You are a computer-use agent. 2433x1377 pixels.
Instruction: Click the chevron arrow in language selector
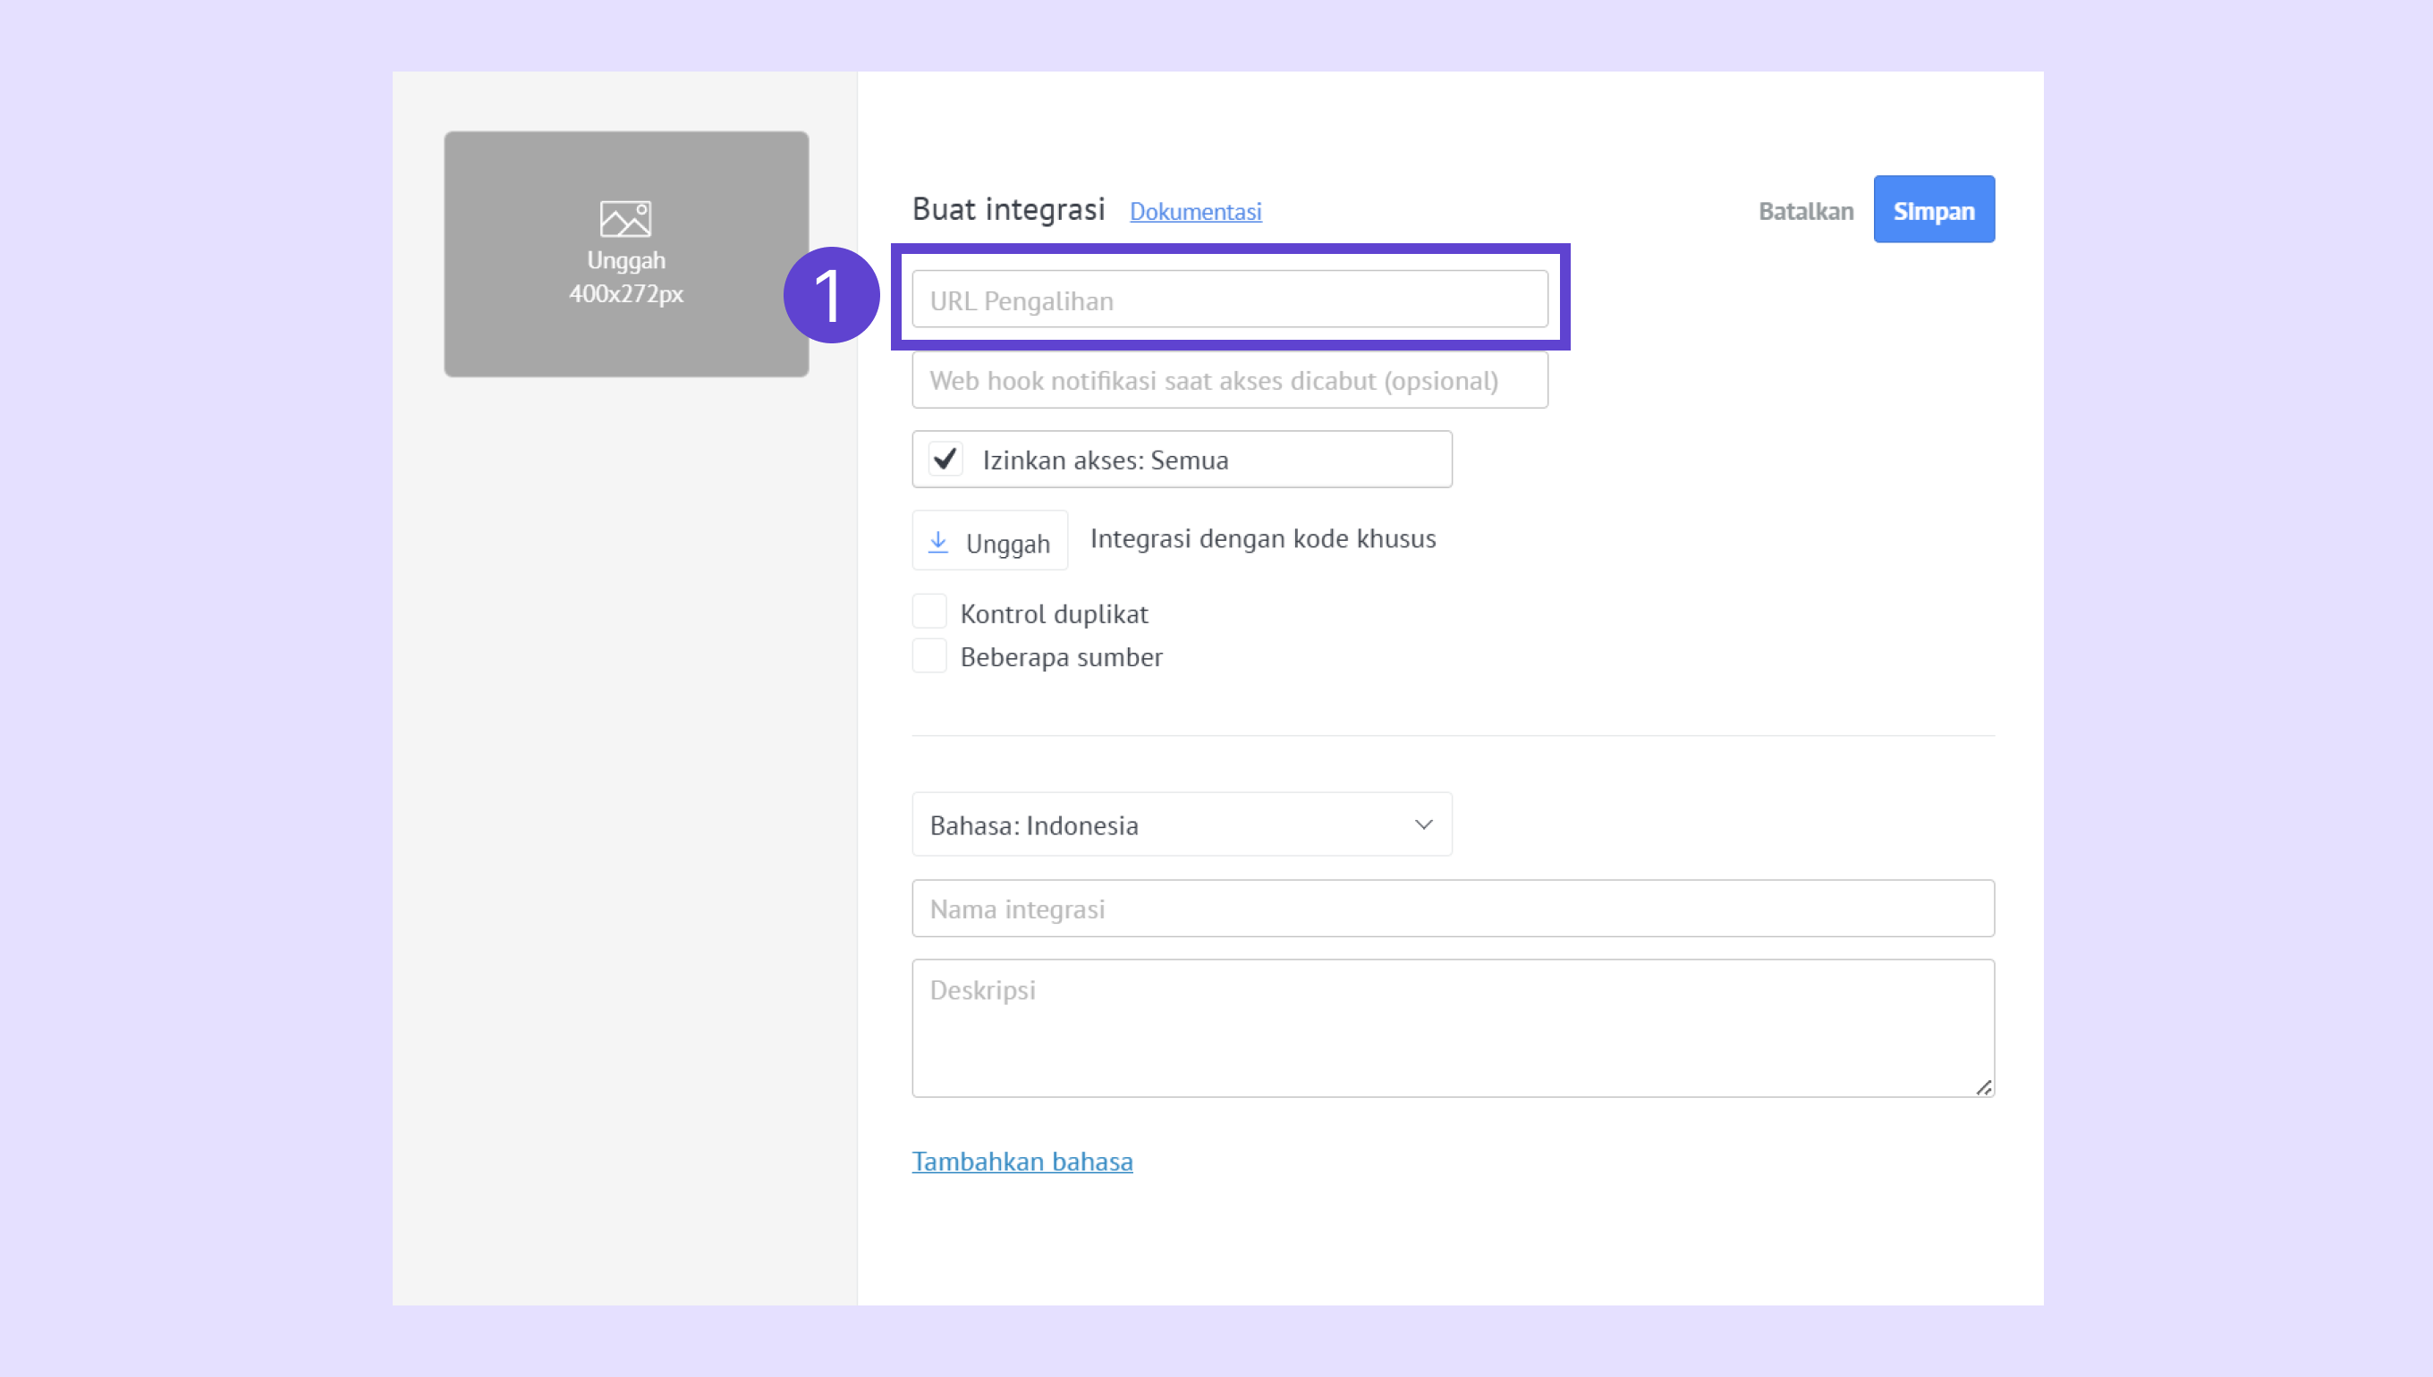(1423, 824)
